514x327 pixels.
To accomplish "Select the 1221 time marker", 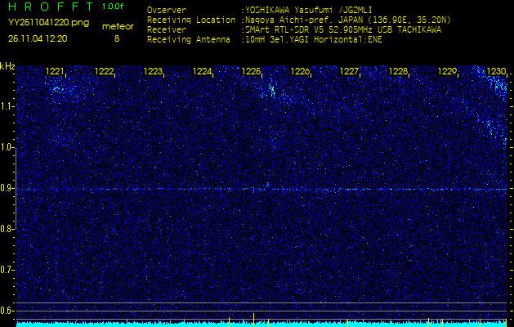I will click(56, 72).
